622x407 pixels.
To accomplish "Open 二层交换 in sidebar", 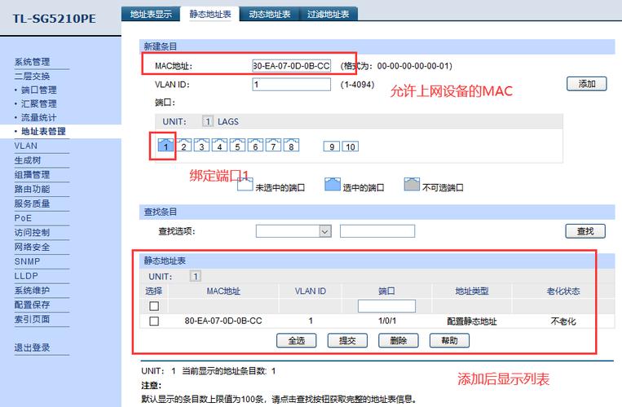I will coord(32,76).
